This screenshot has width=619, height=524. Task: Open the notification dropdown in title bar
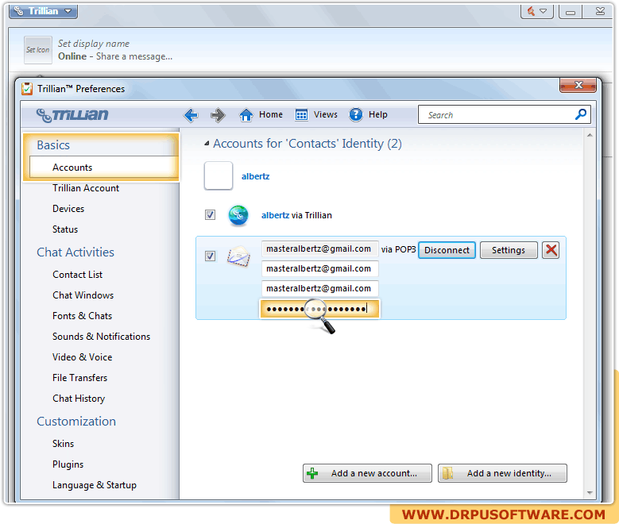(x=537, y=11)
